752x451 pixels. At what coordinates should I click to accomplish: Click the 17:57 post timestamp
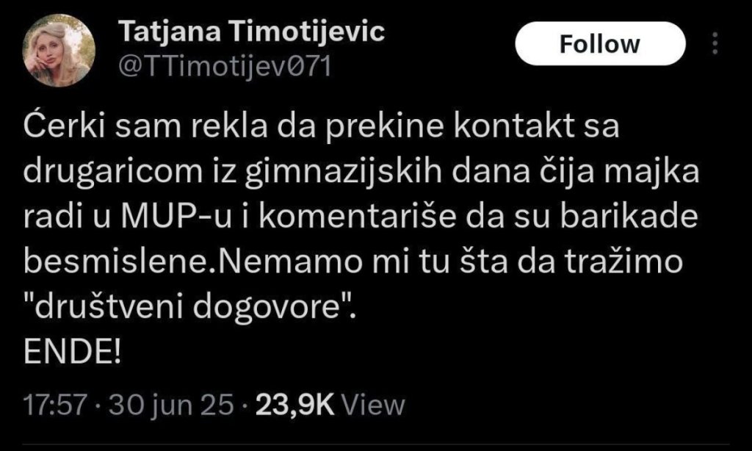click(x=56, y=403)
